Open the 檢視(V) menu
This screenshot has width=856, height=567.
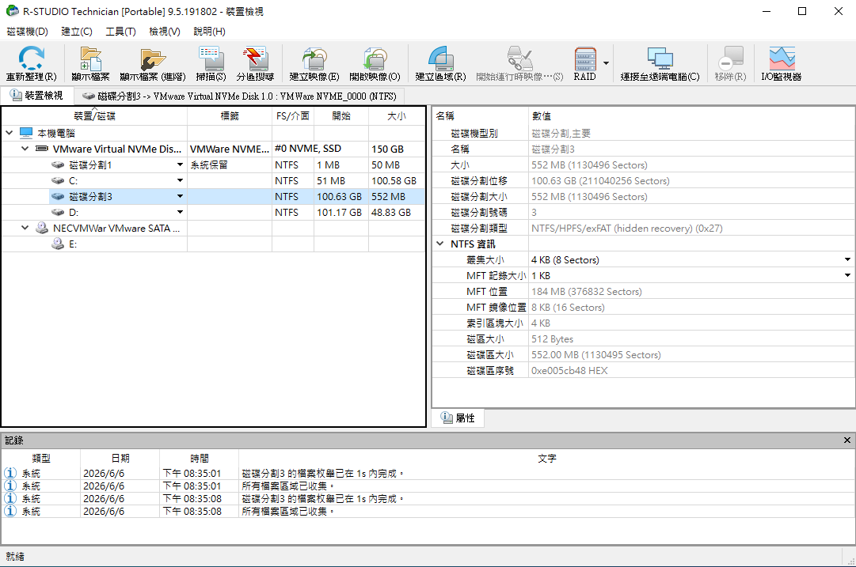(165, 32)
